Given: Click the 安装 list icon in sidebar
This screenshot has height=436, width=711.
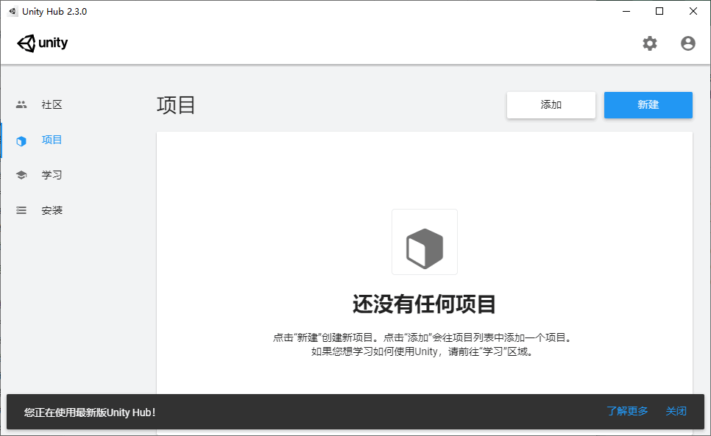Looking at the screenshot, I should pos(21,210).
